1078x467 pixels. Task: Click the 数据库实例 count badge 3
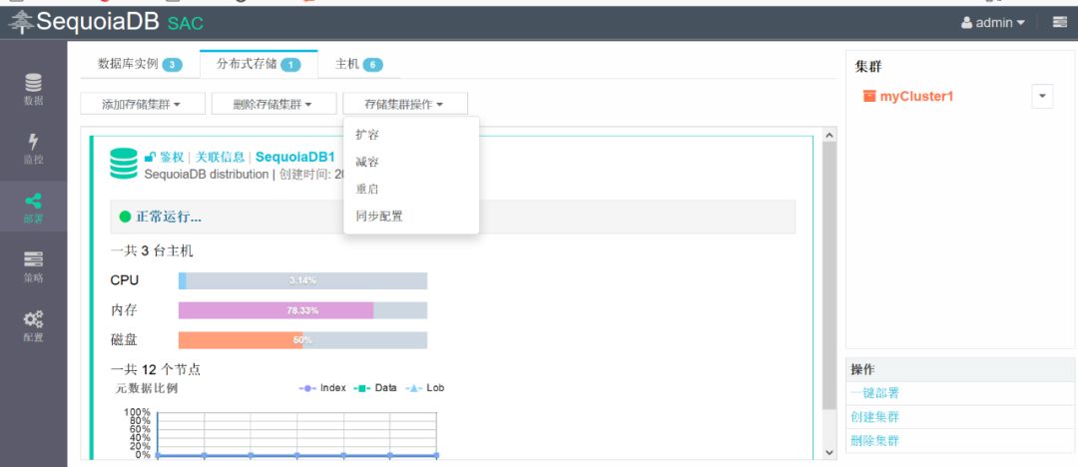pos(172,65)
